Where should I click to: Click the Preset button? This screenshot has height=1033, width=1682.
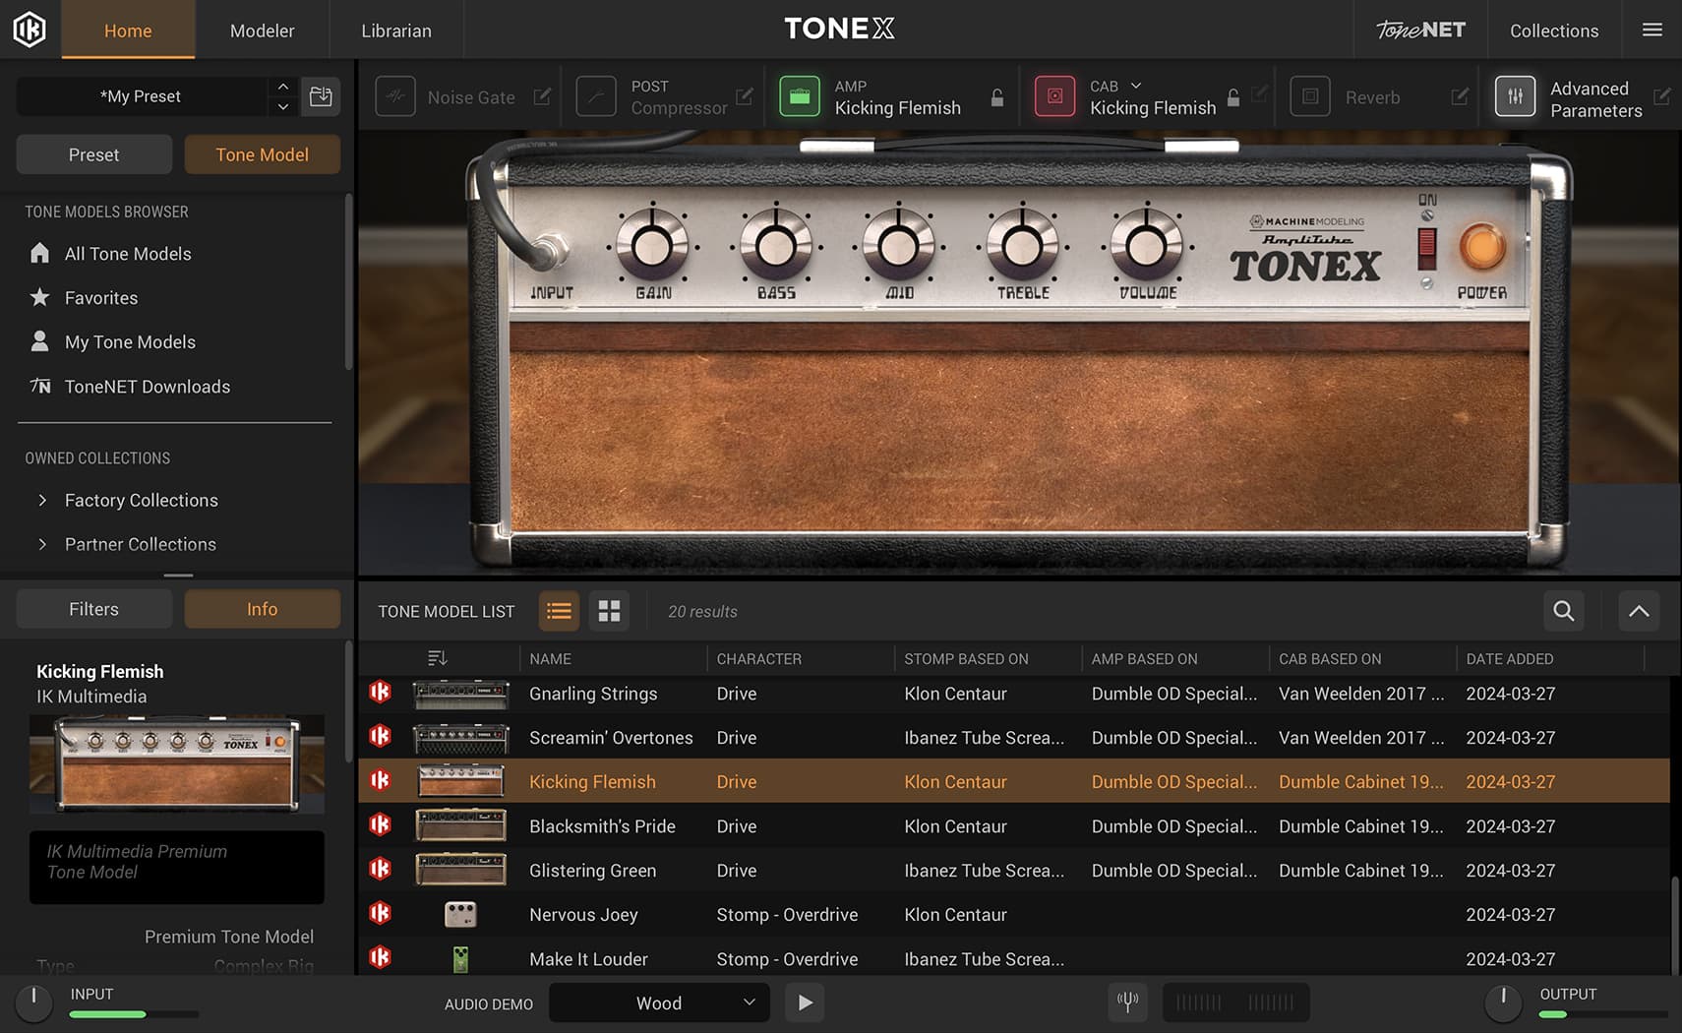coord(93,154)
